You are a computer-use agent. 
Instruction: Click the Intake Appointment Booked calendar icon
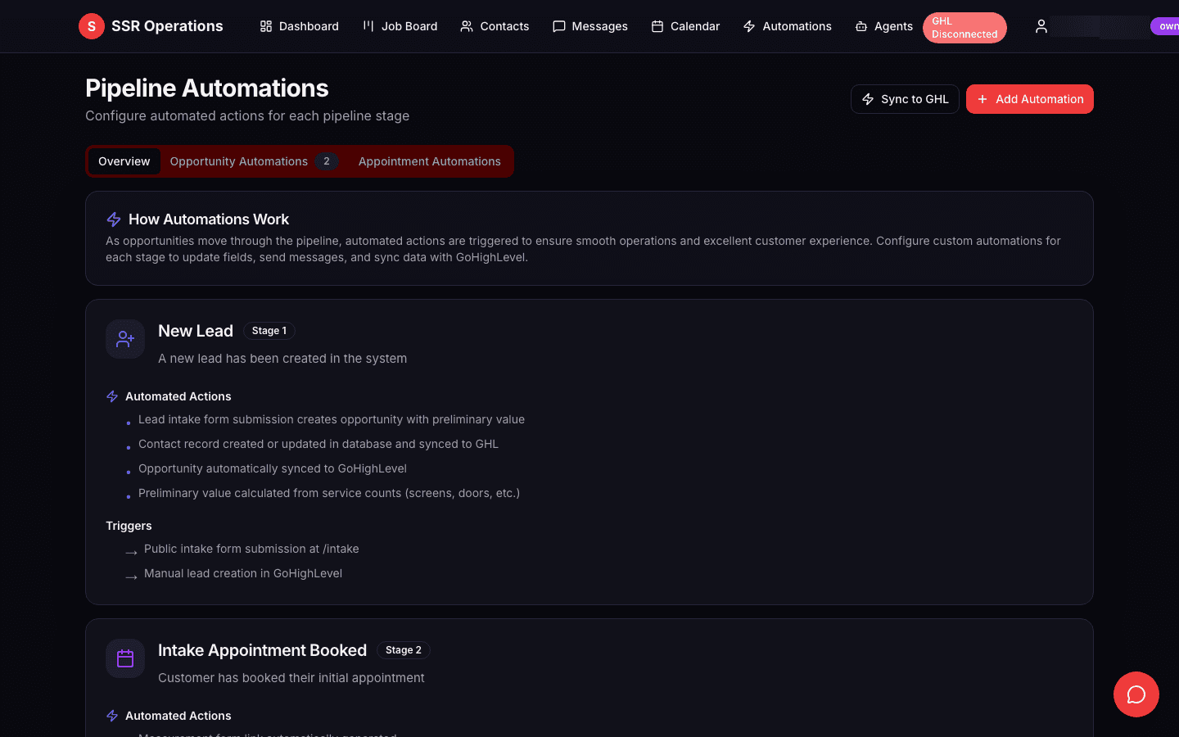[124, 658]
